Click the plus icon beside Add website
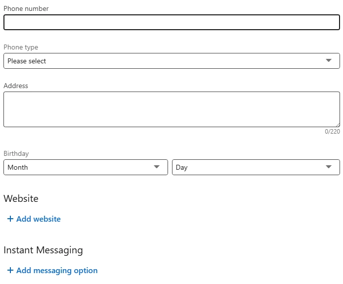 pos(10,219)
